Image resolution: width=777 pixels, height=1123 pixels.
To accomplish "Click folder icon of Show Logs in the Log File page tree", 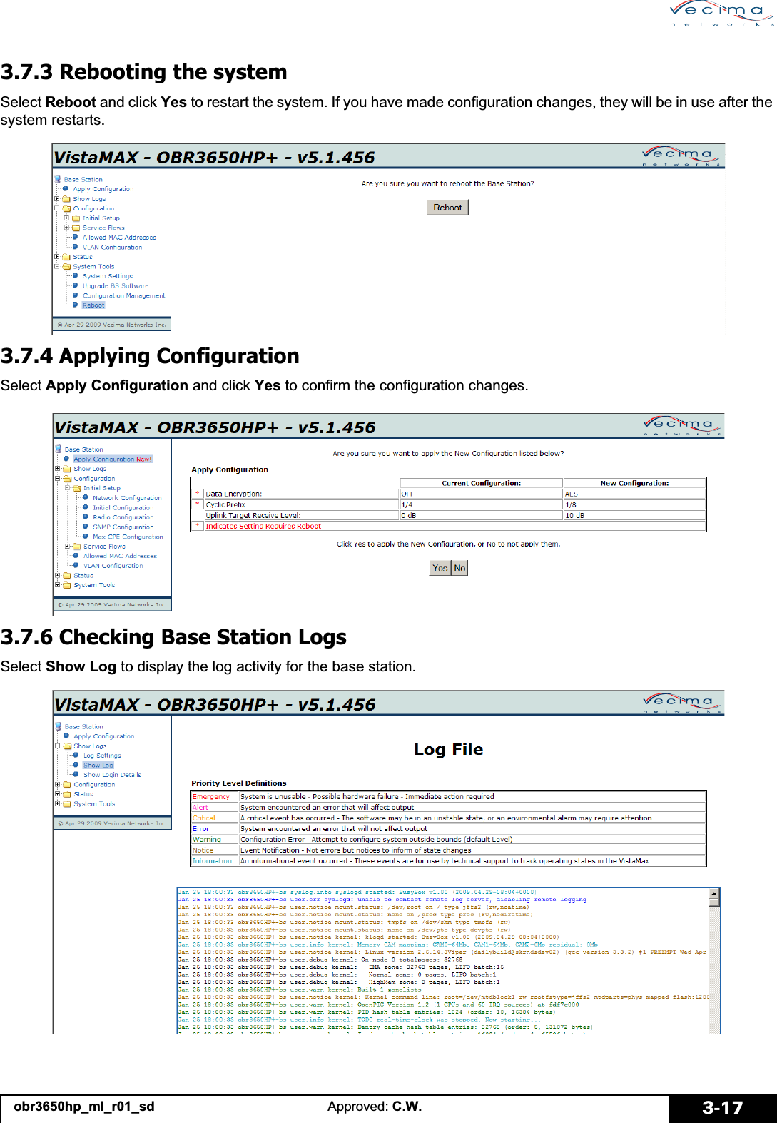I will (x=66, y=746).
